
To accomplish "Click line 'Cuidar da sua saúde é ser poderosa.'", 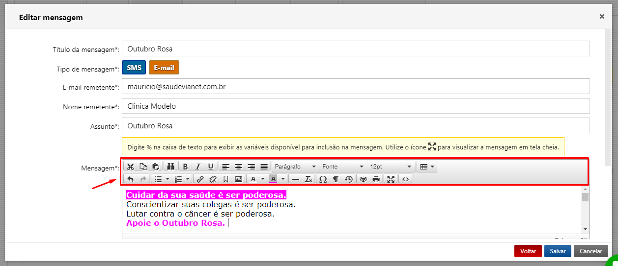I will [x=206, y=195].
